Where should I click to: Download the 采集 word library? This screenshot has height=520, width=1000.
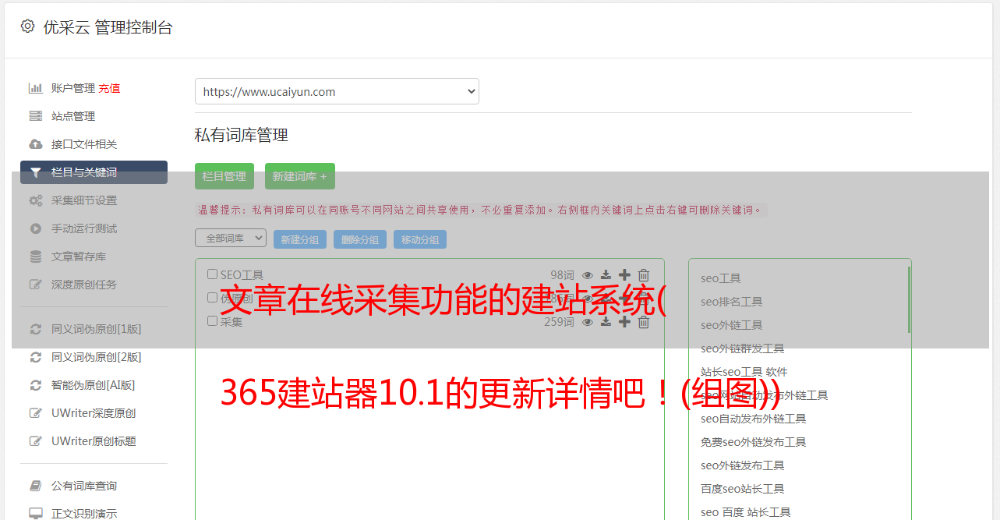pos(606,322)
